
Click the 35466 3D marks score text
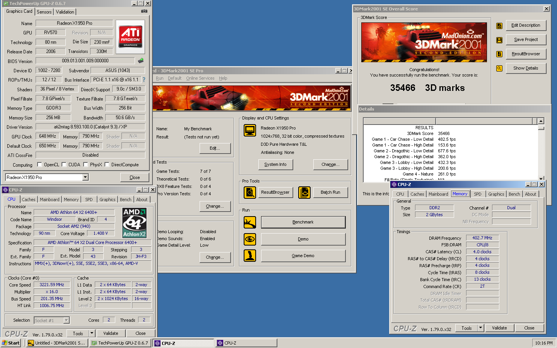pos(427,88)
